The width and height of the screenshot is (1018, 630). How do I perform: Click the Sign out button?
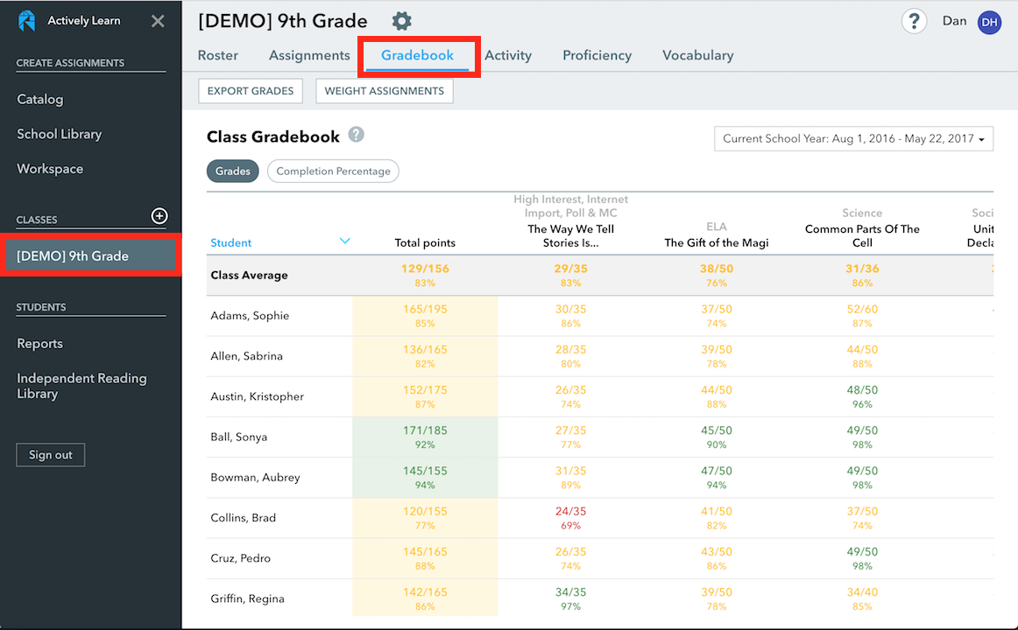[51, 455]
